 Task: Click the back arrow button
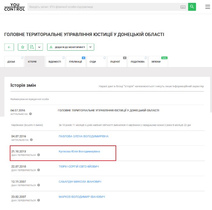tap(9, 47)
